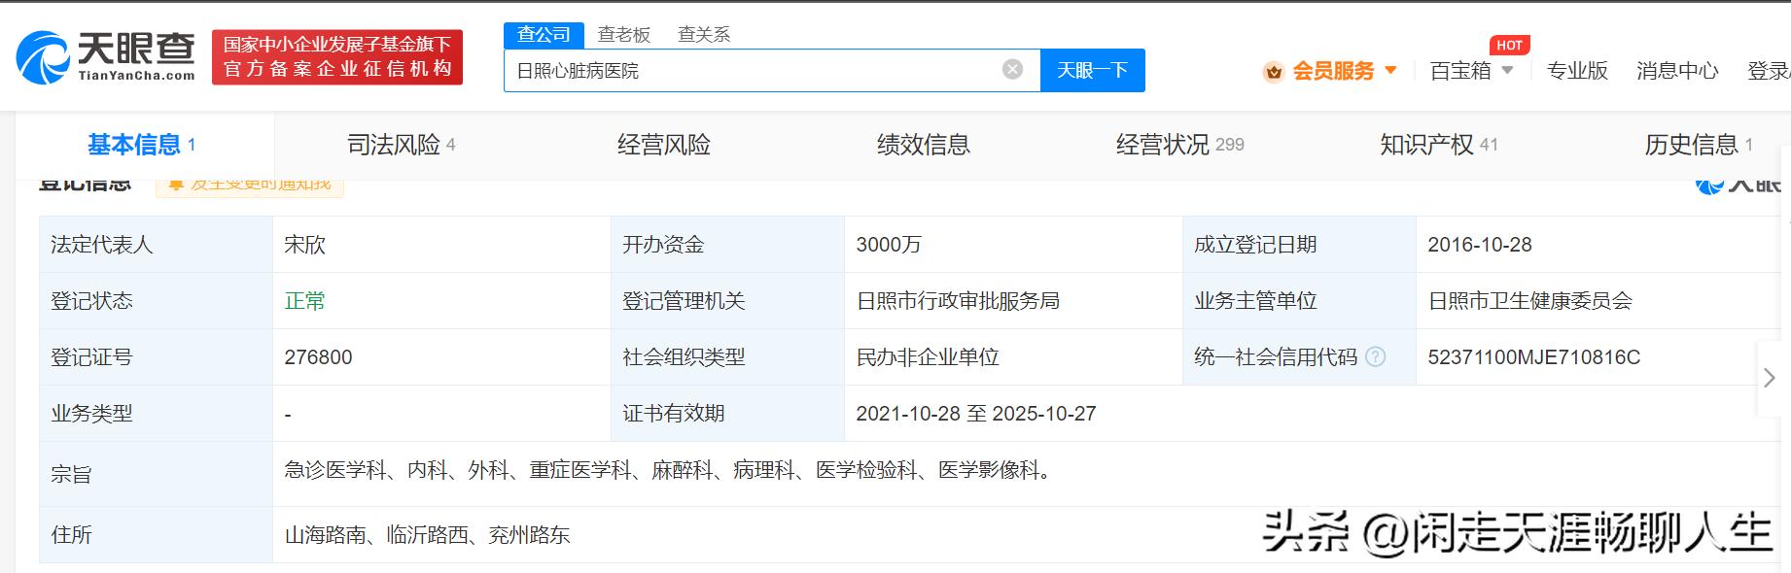Viewport: 1791px width, 573px height.
Task: Open the 知识产权 tab
Action: click(x=1438, y=145)
